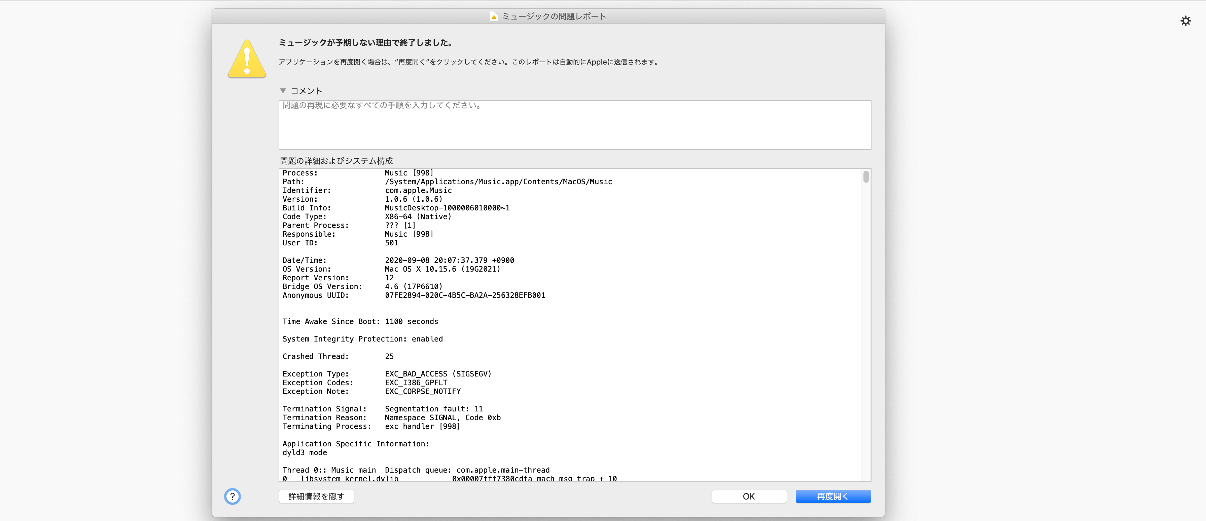Click the 再度開く reopen button
This screenshot has width=1206, height=521.
pos(833,496)
